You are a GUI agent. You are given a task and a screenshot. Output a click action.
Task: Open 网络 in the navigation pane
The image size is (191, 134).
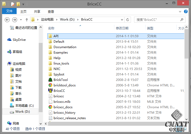[x=16, y=123]
